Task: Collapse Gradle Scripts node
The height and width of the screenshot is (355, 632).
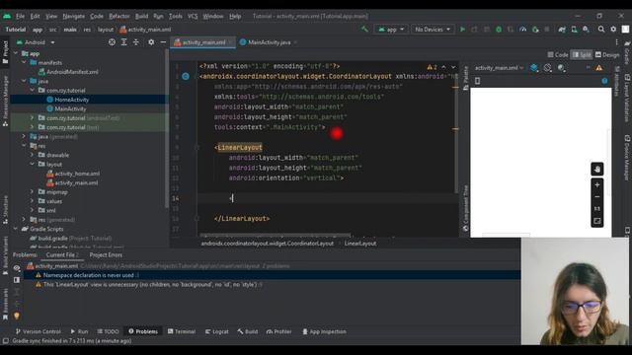Action: click(x=16, y=229)
